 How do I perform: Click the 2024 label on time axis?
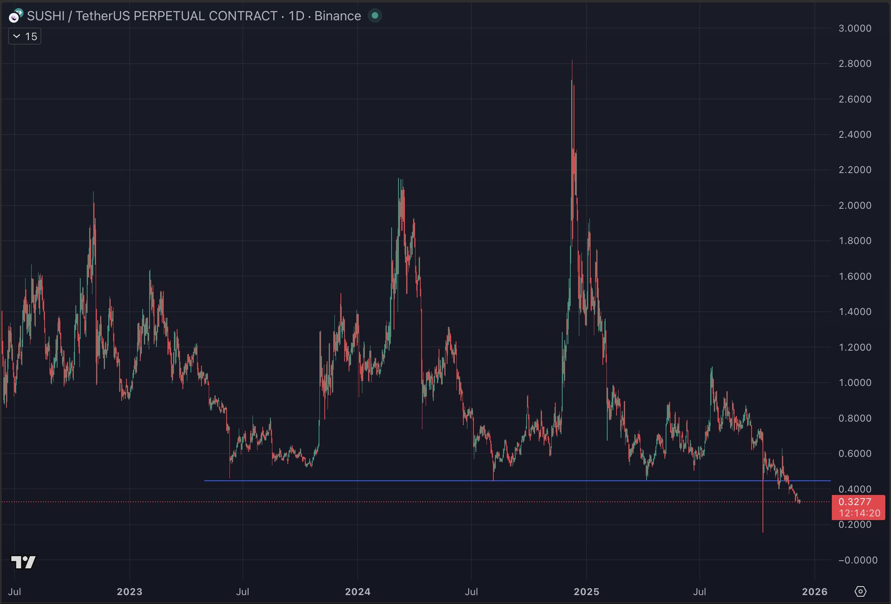[358, 591]
